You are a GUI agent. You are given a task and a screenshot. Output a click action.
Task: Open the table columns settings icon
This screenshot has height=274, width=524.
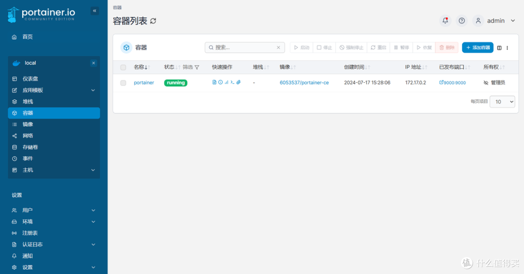499,47
